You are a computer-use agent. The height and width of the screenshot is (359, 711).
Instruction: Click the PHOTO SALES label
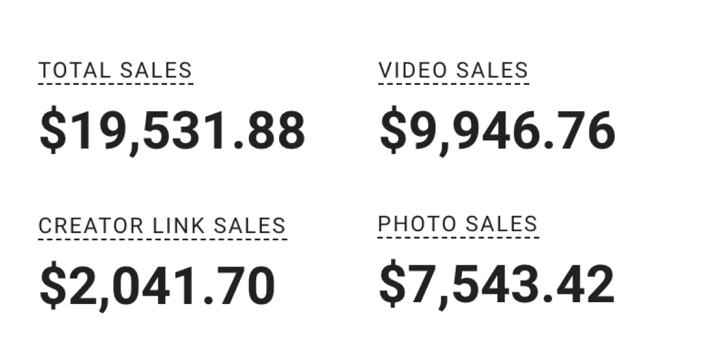point(458,224)
